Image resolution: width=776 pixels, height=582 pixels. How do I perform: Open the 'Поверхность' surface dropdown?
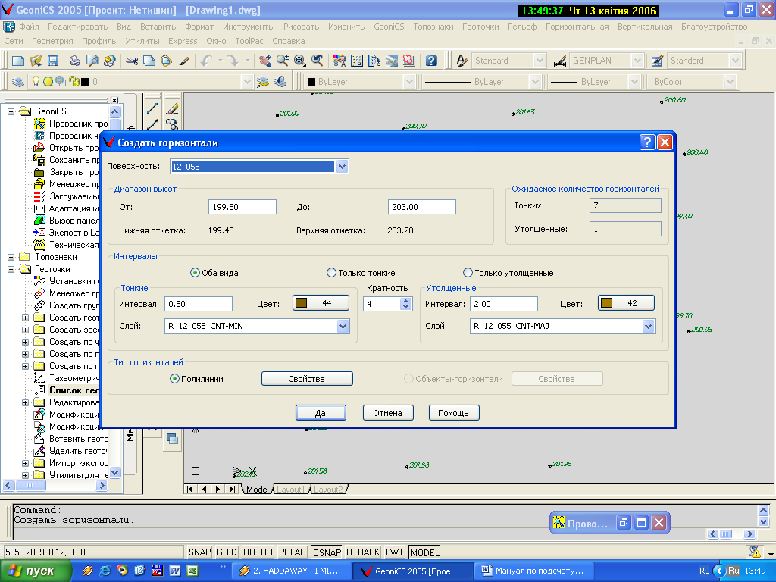(x=342, y=167)
